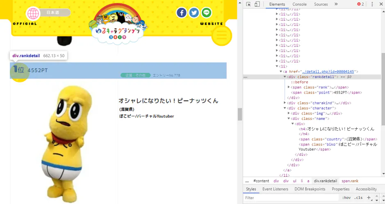
Task: Collapse the a href detail.php node
Action: [281, 72]
